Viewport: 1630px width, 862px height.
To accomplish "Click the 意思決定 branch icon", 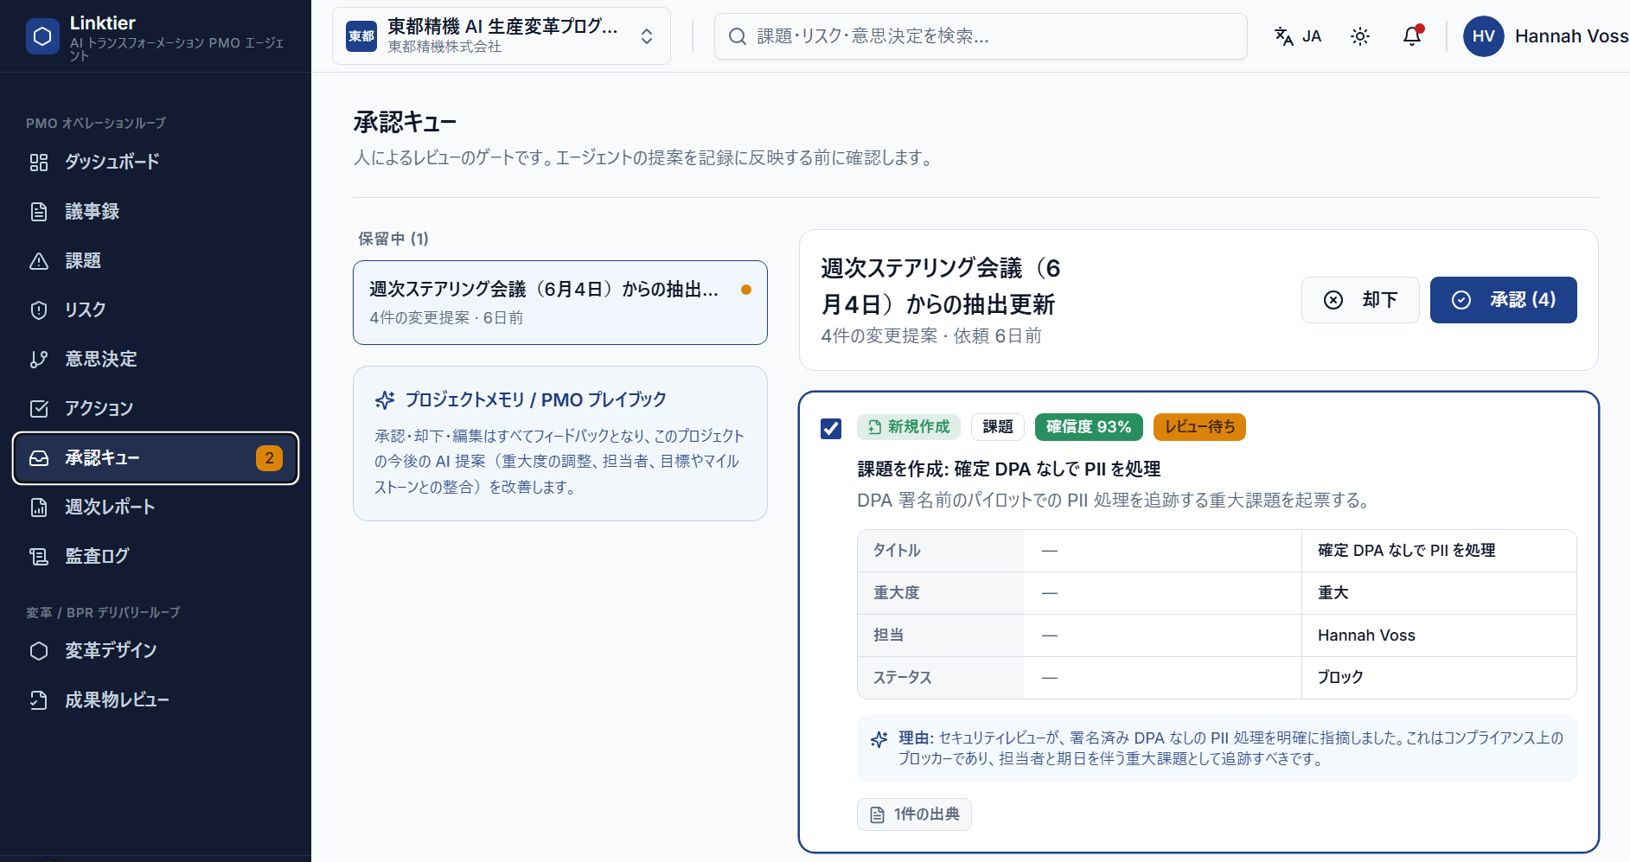I will (x=39, y=360).
